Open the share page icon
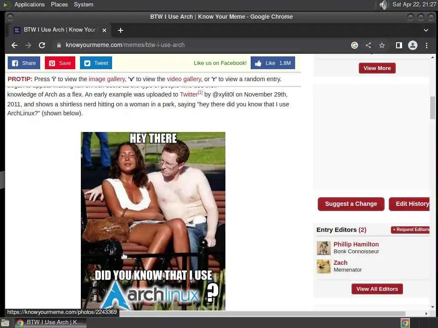Viewport: 438px width, 328px height. (368, 45)
